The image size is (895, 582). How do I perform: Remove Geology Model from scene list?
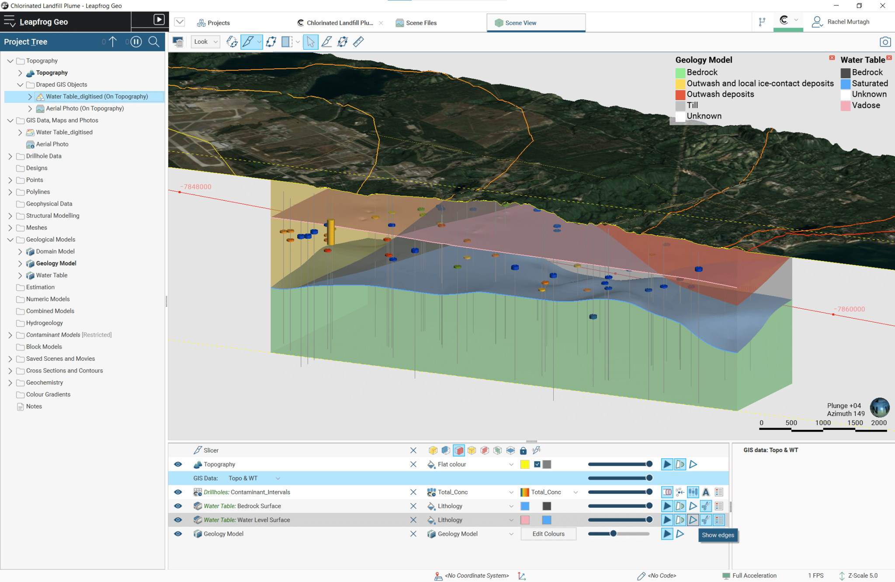point(413,534)
